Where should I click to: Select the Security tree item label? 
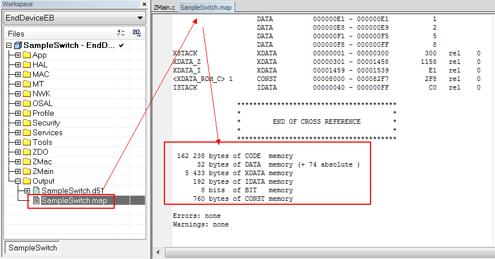(46, 123)
